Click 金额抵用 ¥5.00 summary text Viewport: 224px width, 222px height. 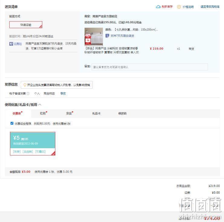click(x=20, y=172)
